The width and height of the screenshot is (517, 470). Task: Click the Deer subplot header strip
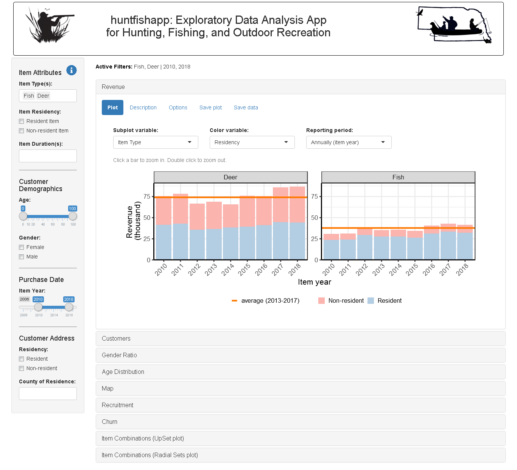point(230,177)
